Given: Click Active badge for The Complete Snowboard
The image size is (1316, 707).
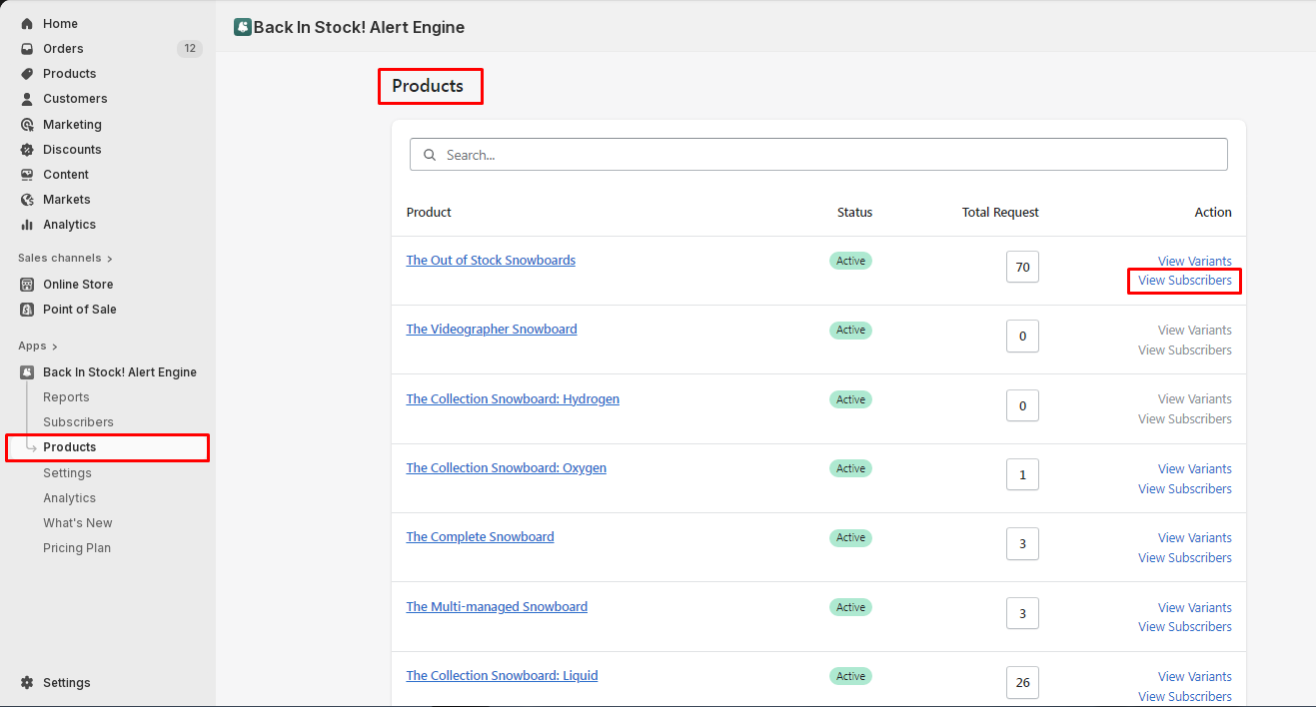Looking at the screenshot, I should click(x=850, y=537).
